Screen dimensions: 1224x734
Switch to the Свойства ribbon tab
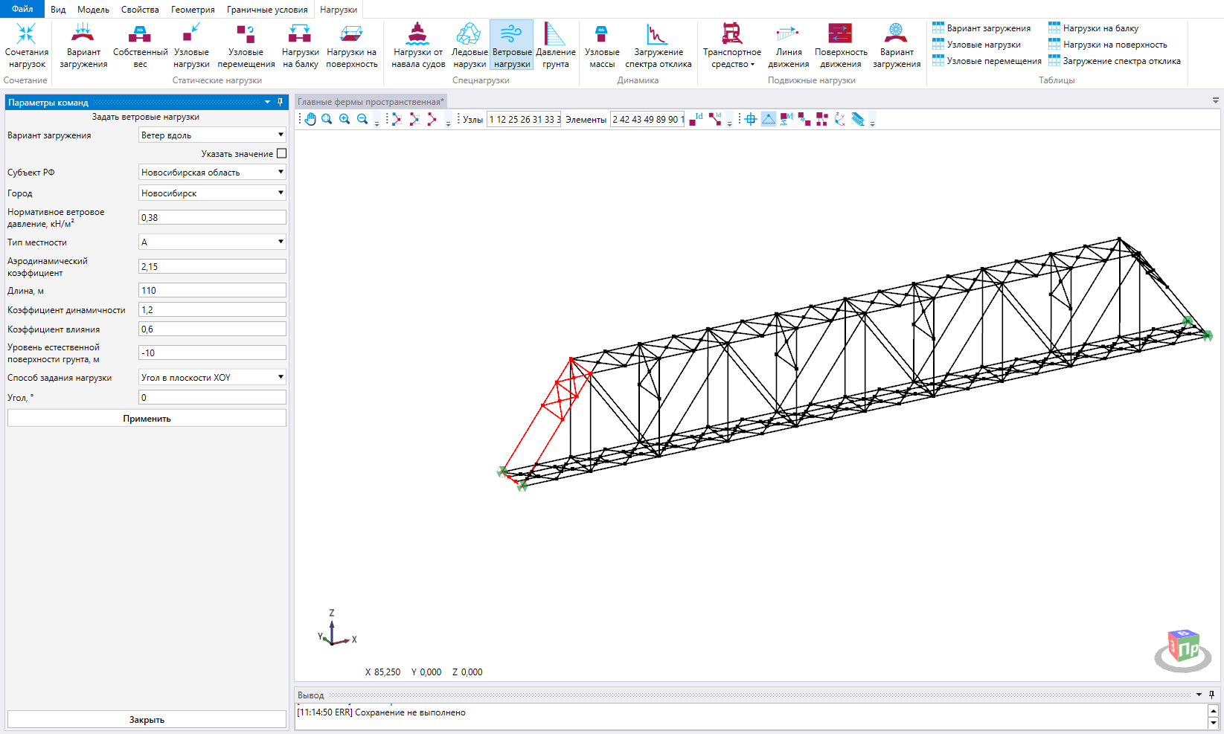point(140,10)
